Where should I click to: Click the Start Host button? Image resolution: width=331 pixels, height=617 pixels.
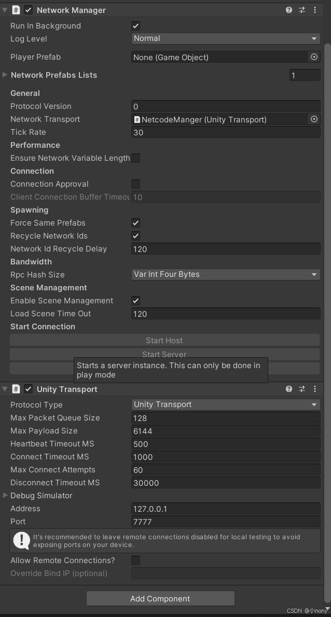pos(164,340)
